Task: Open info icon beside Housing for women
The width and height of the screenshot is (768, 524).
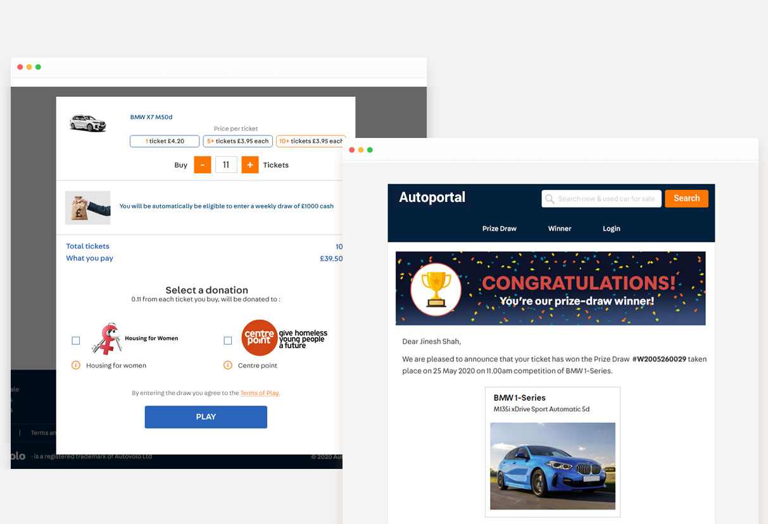Action: [77, 365]
